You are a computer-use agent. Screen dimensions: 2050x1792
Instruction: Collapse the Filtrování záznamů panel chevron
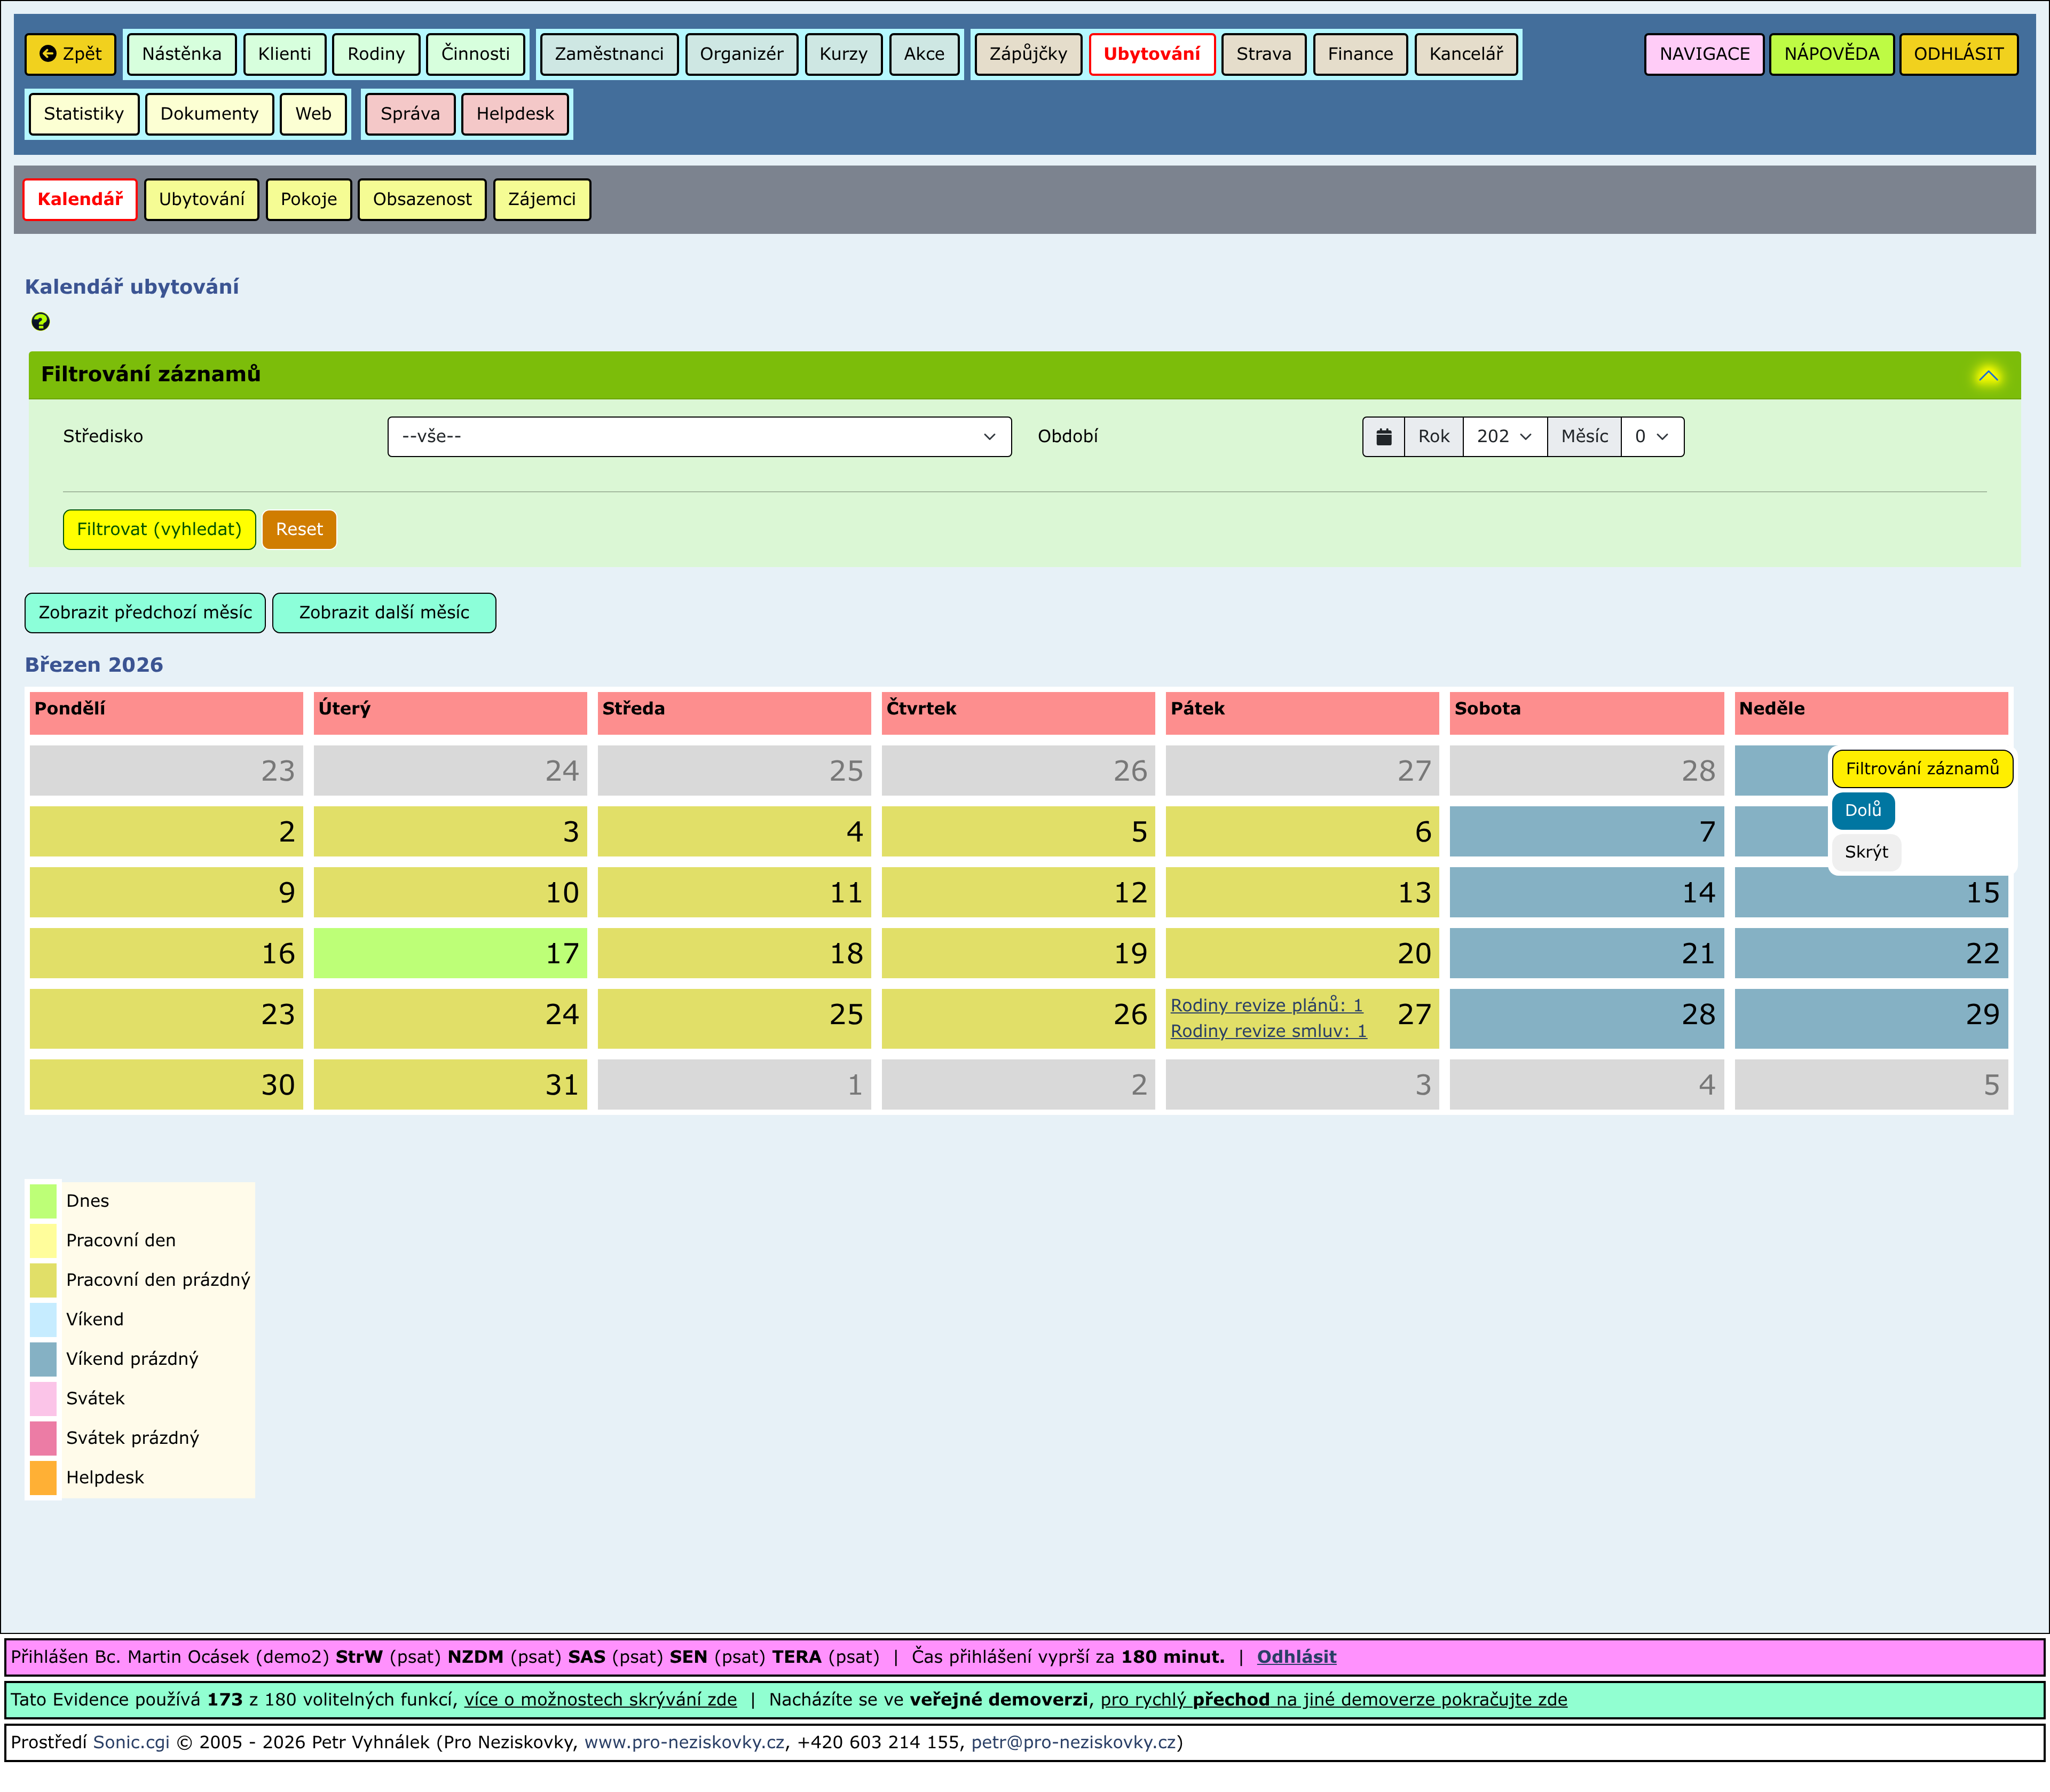click(1987, 376)
